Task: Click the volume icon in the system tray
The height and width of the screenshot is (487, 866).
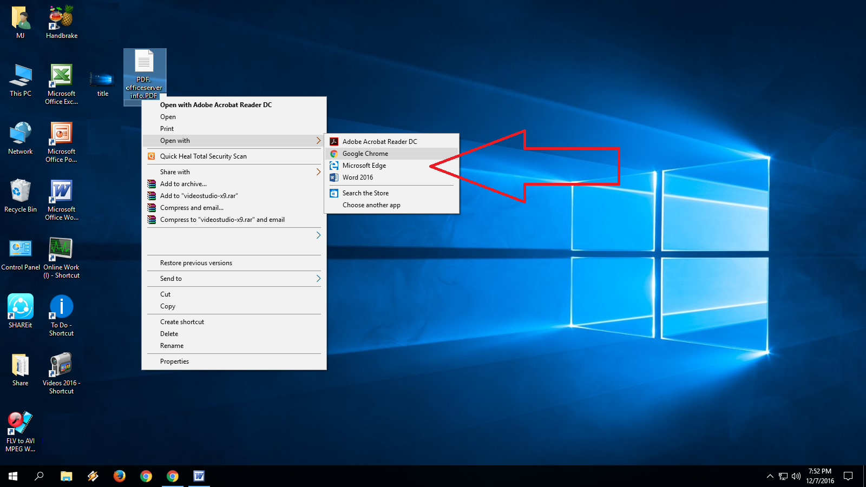Action: 796,477
